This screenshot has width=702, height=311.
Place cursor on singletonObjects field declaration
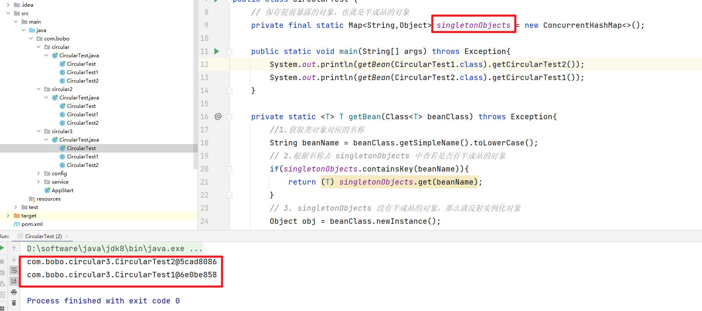pyautogui.click(x=473, y=25)
